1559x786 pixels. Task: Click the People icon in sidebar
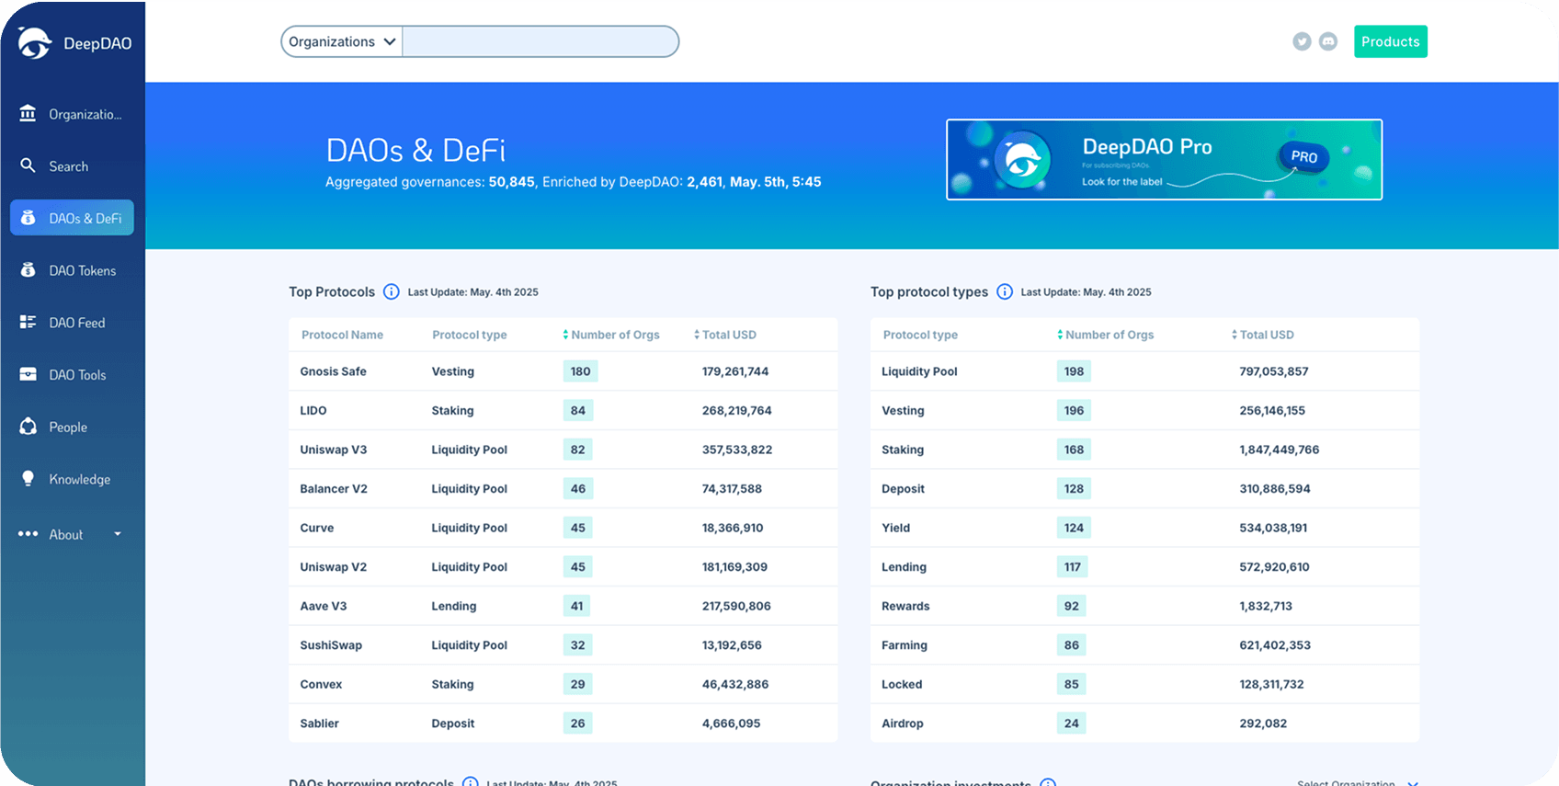pos(28,427)
